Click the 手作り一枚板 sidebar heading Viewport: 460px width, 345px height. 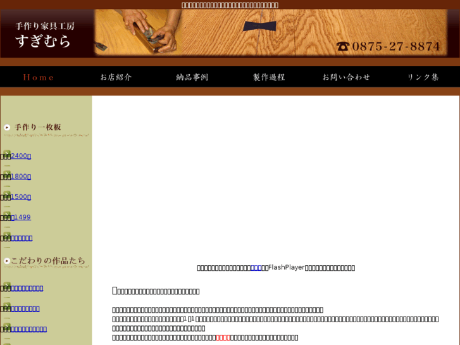(x=38, y=127)
